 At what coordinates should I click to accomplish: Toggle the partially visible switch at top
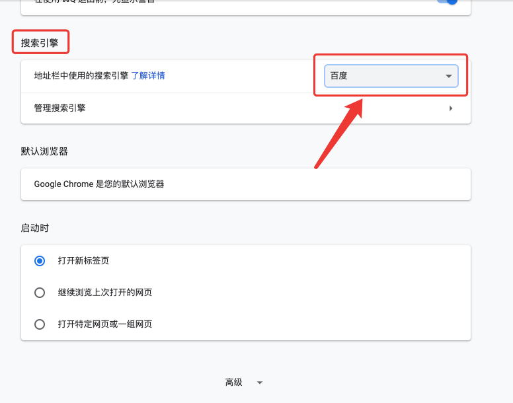point(448,1)
